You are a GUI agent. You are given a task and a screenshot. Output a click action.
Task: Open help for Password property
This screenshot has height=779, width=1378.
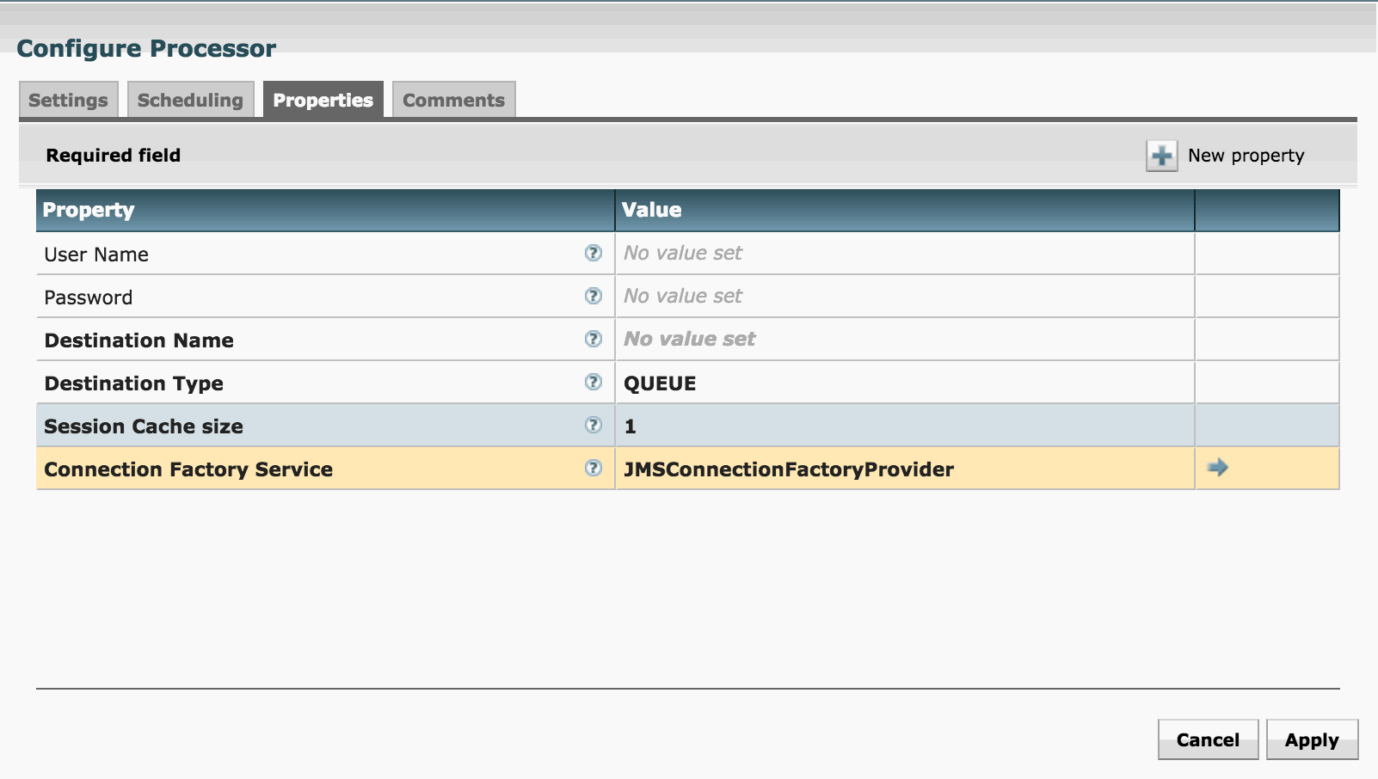pos(593,295)
